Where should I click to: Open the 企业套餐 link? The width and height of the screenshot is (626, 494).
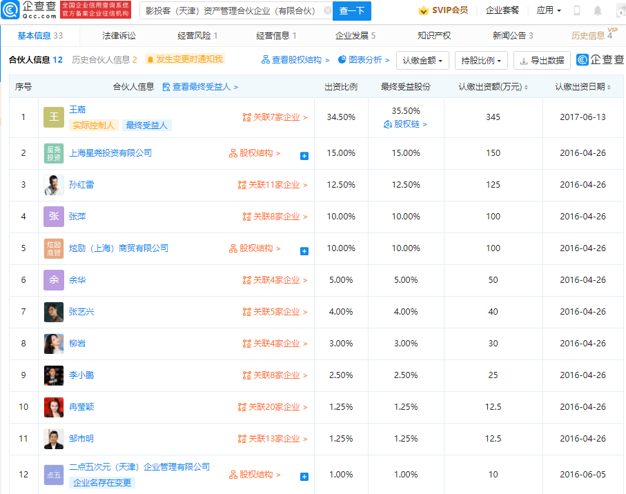502,10
